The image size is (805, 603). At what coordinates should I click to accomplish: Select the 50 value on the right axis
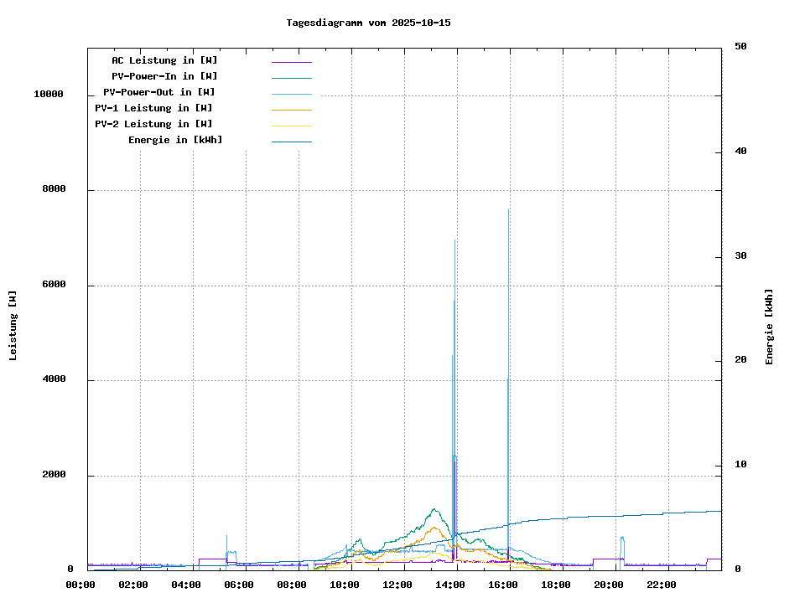pyautogui.click(x=740, y=47)
